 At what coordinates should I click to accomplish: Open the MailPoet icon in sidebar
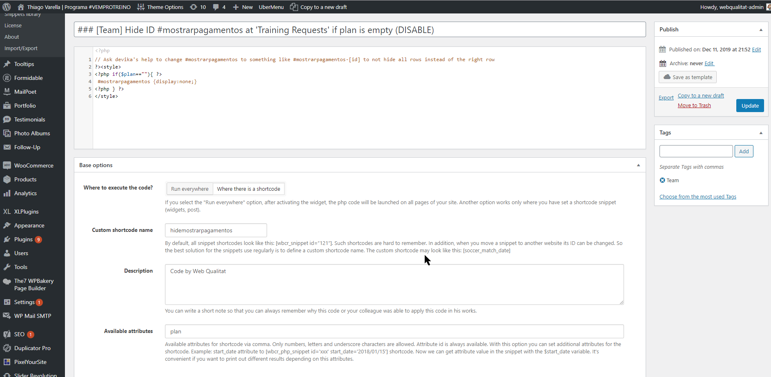[7, 92]
